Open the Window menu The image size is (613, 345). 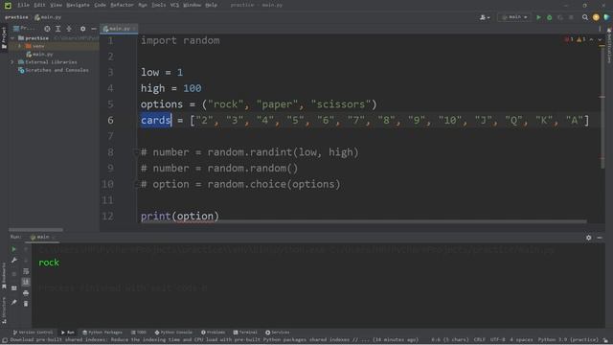click(x=192, y=5)
